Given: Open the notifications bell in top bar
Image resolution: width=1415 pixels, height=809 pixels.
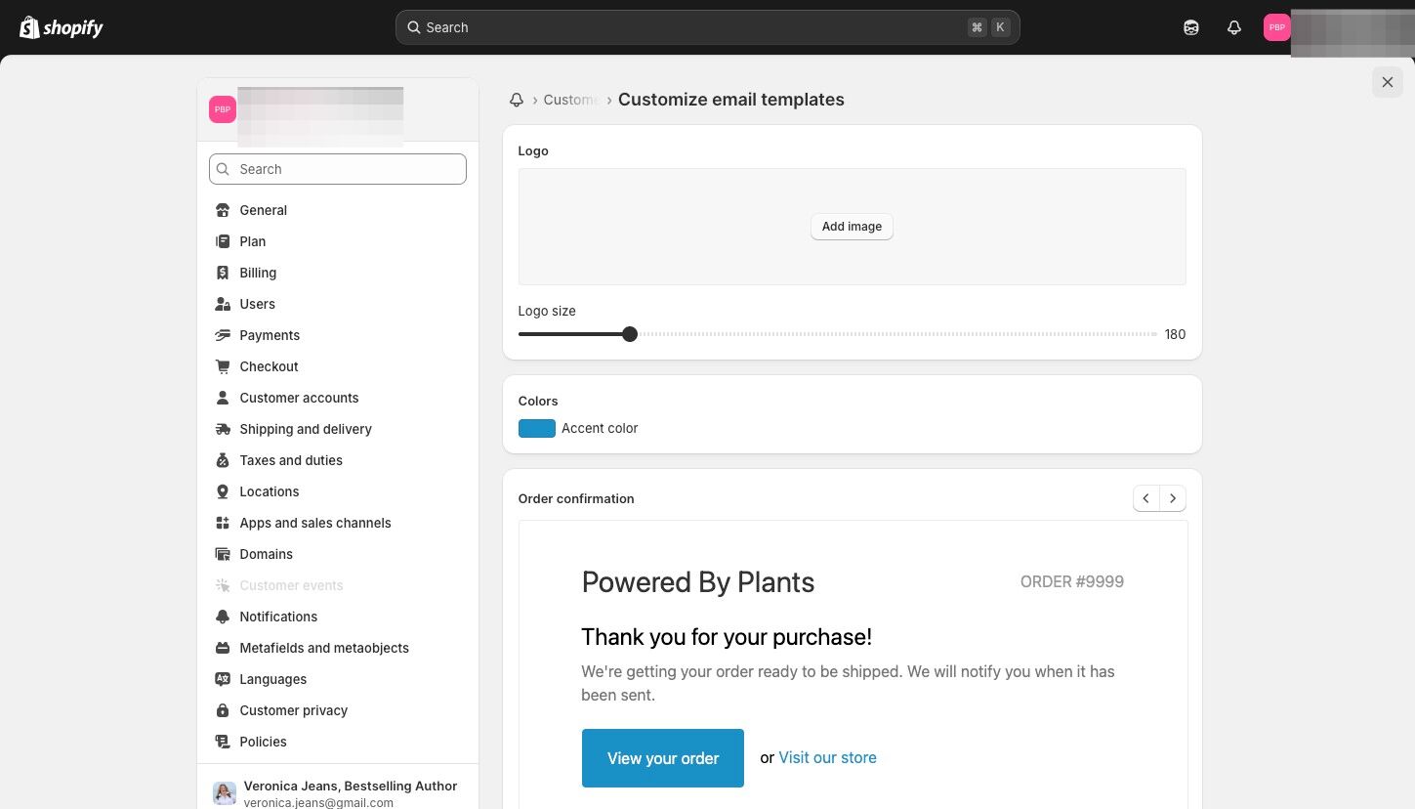Looking at the screenshot, I should click(1234, 27).
